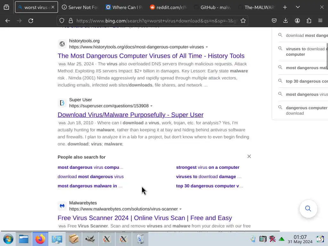This screenshot has height=246, width=328.
Task: Open the file manager from the taskbar
Action: pyautogui.click(x=24, y=239)
